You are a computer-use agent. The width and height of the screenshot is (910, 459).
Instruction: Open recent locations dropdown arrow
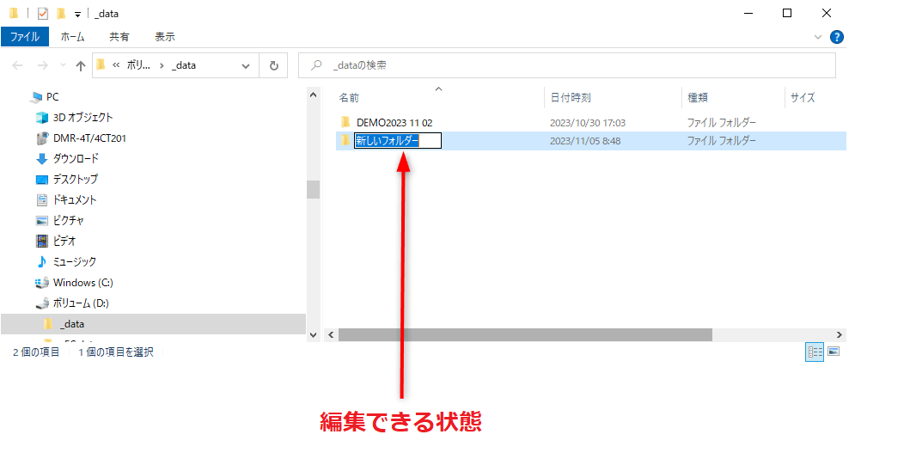click(63, 65)
